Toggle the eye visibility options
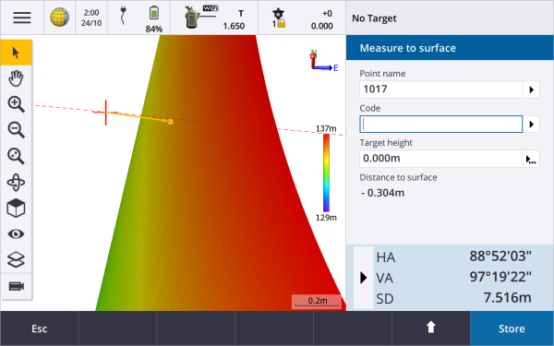This screenshot has width=554, height=346. pos(16,233)
